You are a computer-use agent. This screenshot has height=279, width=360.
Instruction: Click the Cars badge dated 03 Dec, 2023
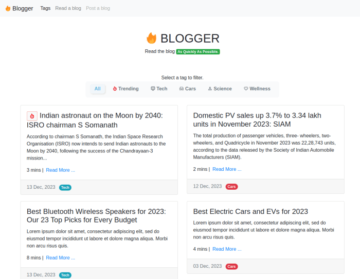click(x=231, y=266)
